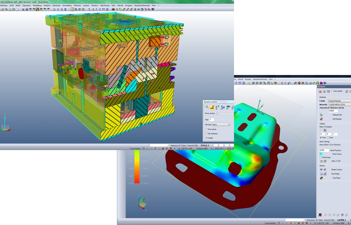
Task: Click the icon right of Auto rebuild
Action: 347,91
